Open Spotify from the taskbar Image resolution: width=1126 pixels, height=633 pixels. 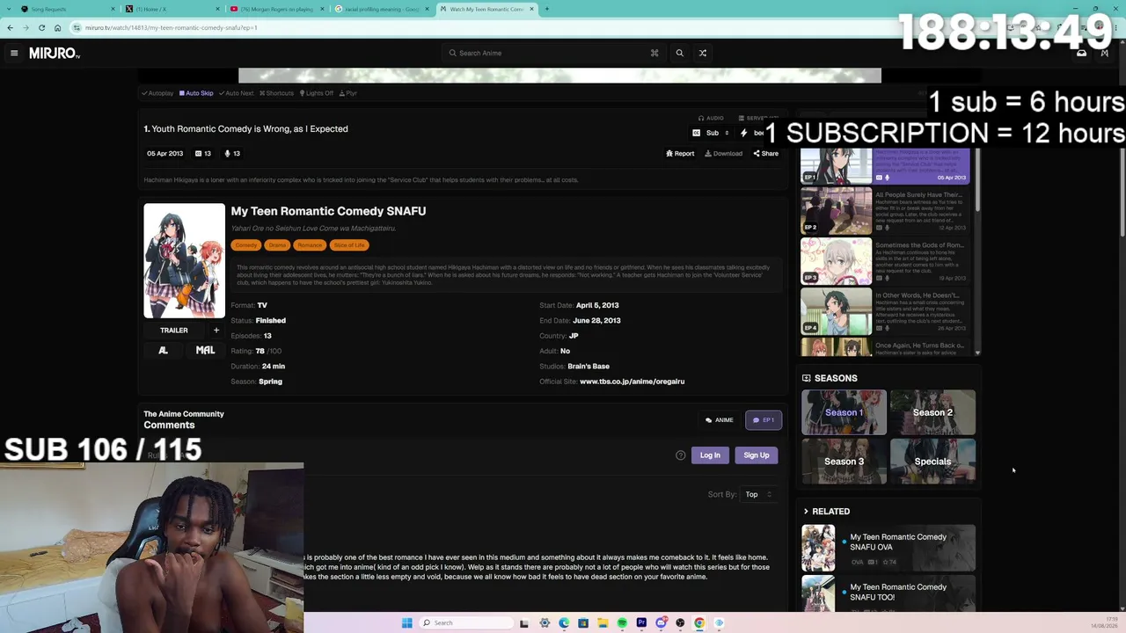click(x=622, y=622)
